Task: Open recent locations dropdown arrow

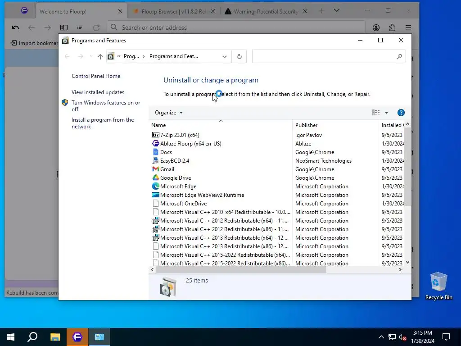Action: tap(91, 56)
